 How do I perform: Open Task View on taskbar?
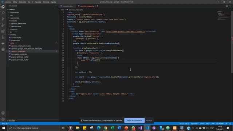click(x=63, y=128)
